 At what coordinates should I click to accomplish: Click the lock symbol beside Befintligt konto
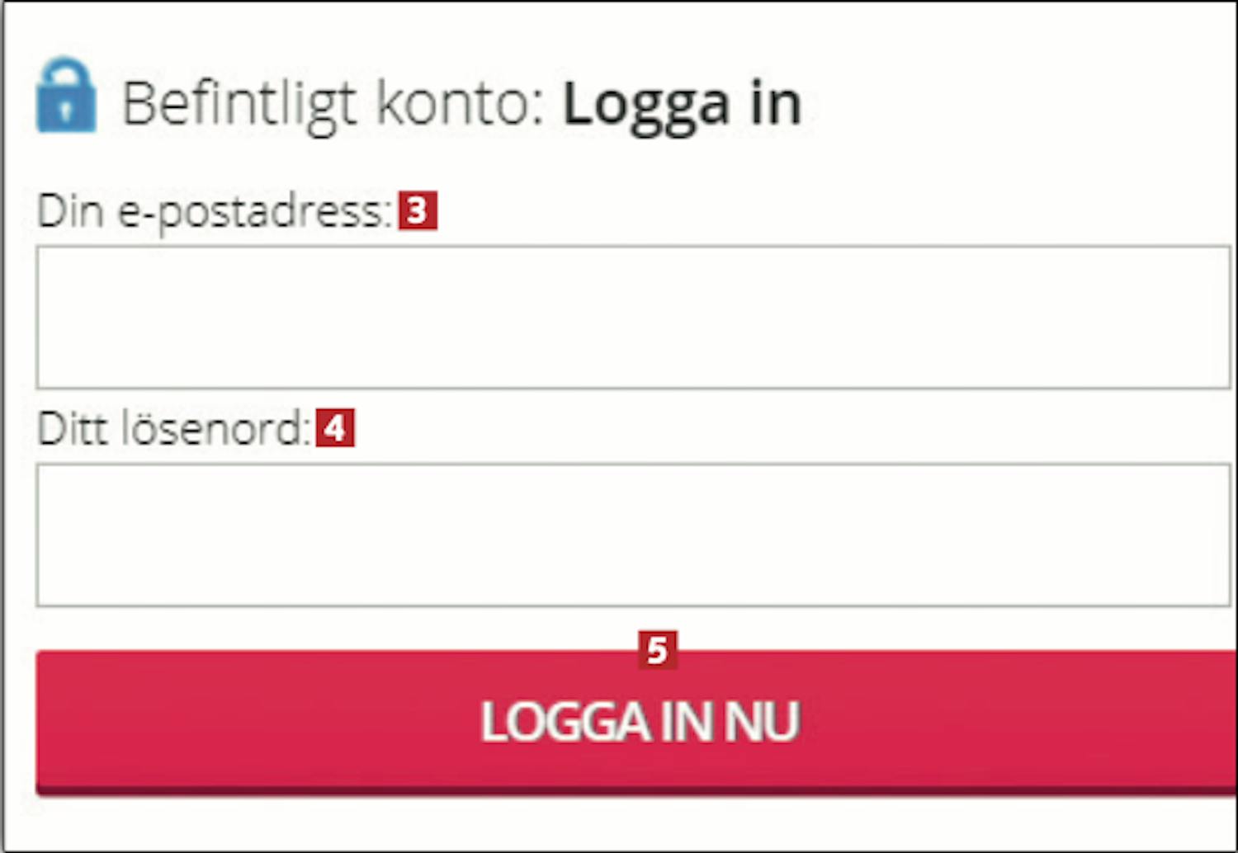click(66, 95)
